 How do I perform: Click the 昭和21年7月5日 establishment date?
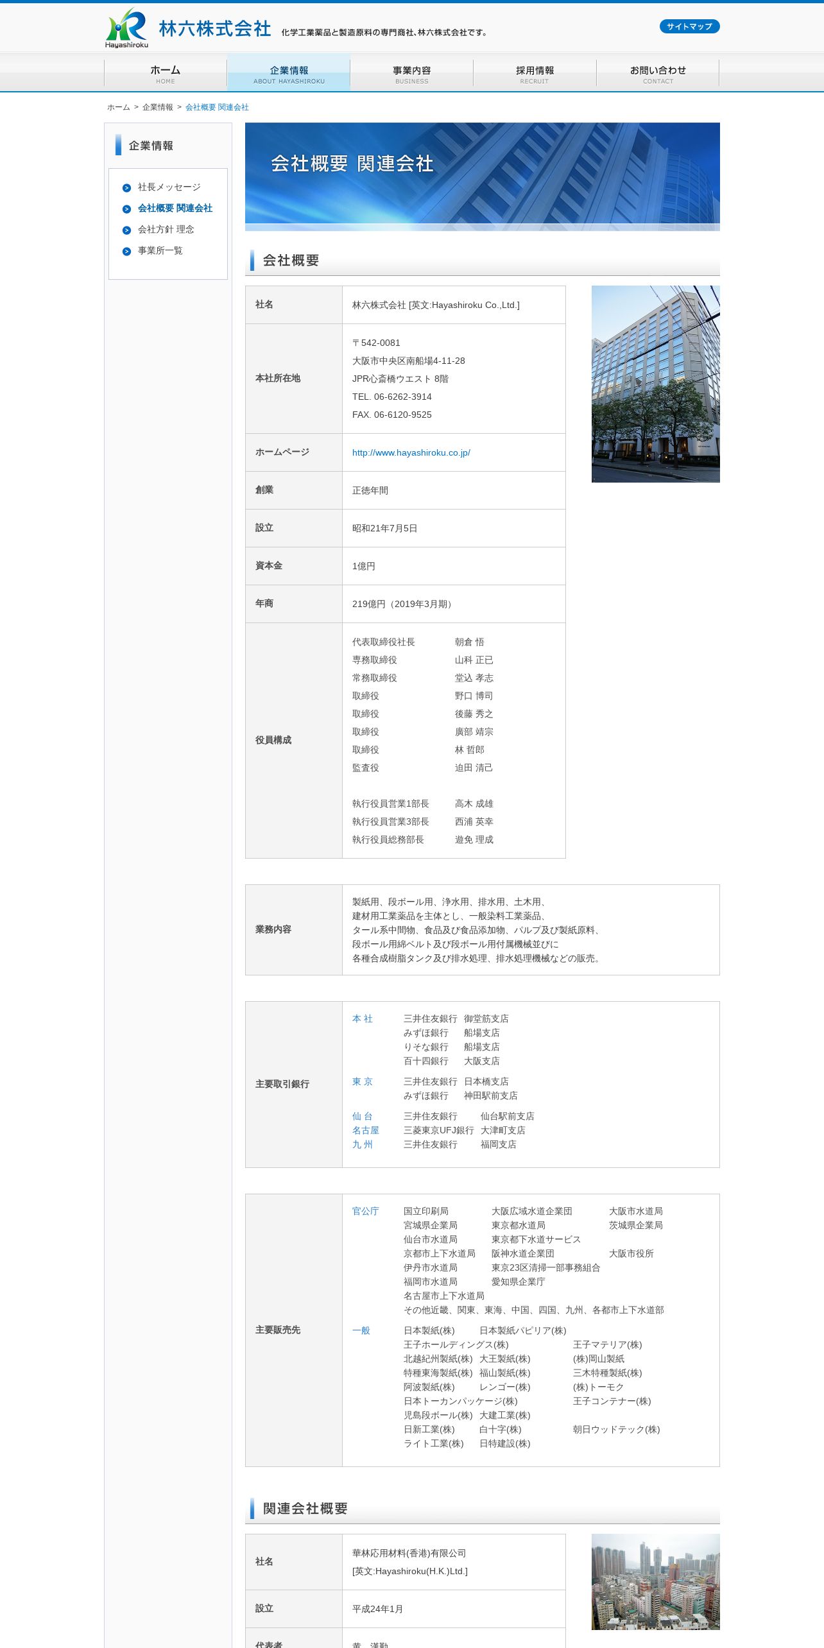coord(385,528)
